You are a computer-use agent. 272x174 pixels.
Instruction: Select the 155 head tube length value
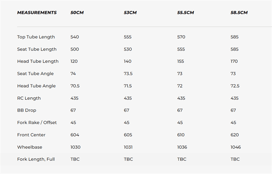180,61
